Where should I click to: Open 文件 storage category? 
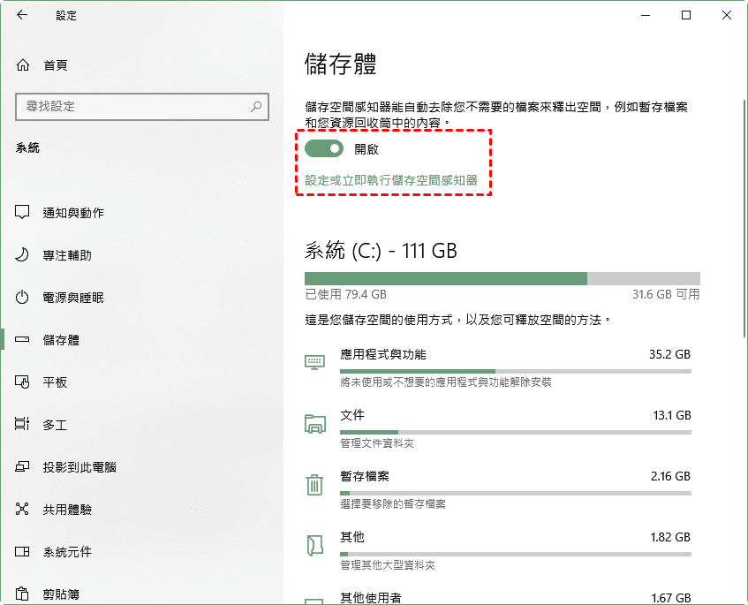352,415
